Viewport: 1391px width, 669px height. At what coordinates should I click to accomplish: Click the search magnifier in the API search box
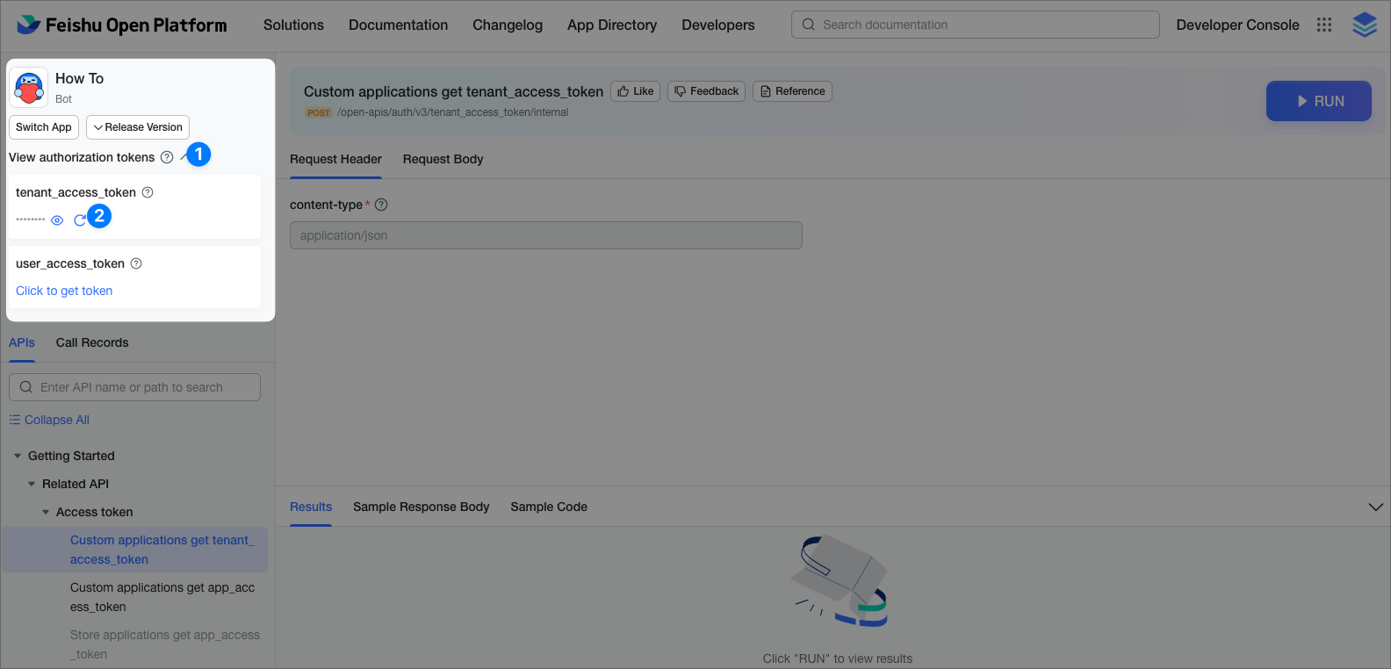pyautogui.click(x=26, y=387)
